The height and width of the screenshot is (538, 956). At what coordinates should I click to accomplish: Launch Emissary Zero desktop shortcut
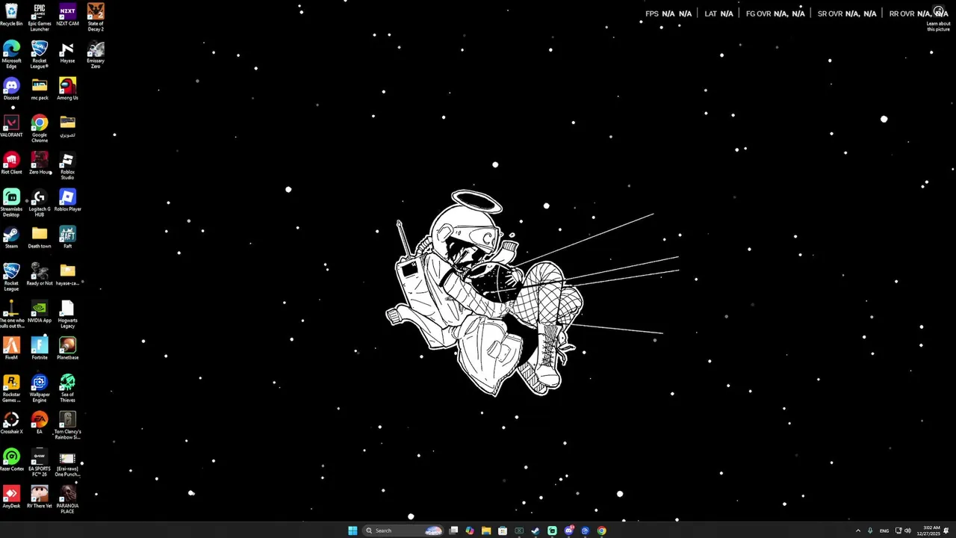click(96, 54)
